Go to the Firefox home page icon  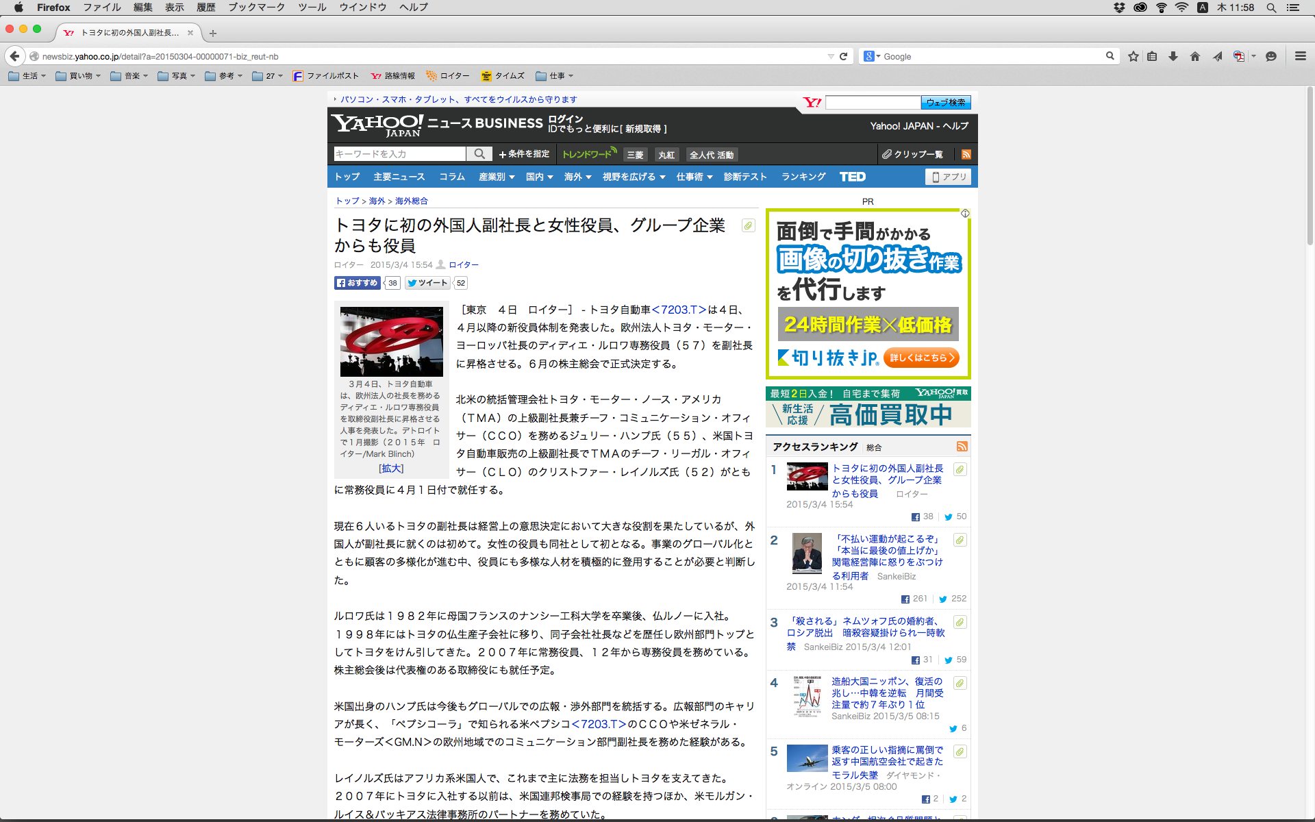[x=1195, y=57]
